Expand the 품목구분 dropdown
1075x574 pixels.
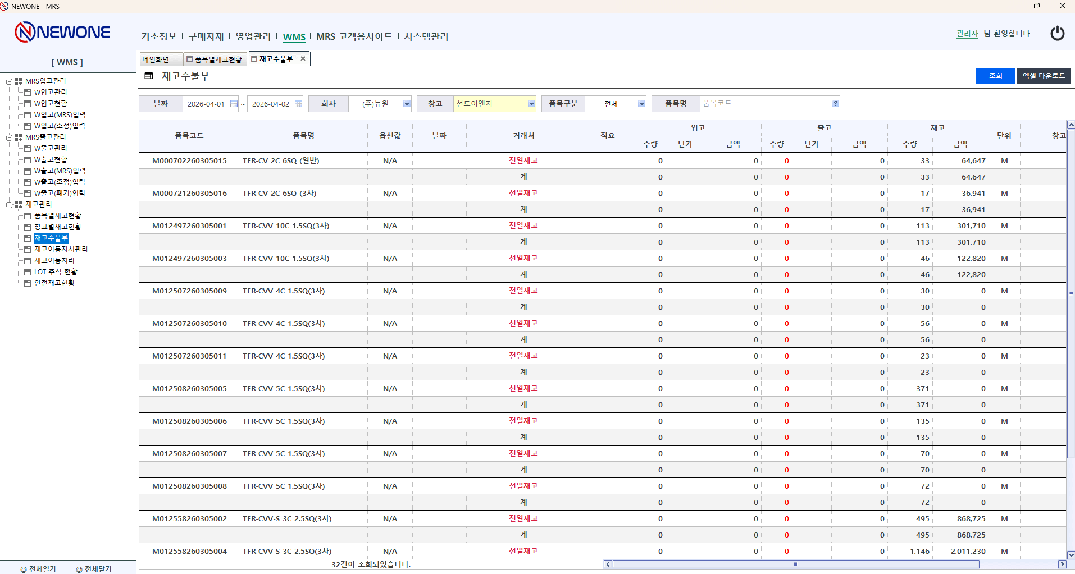641,104
